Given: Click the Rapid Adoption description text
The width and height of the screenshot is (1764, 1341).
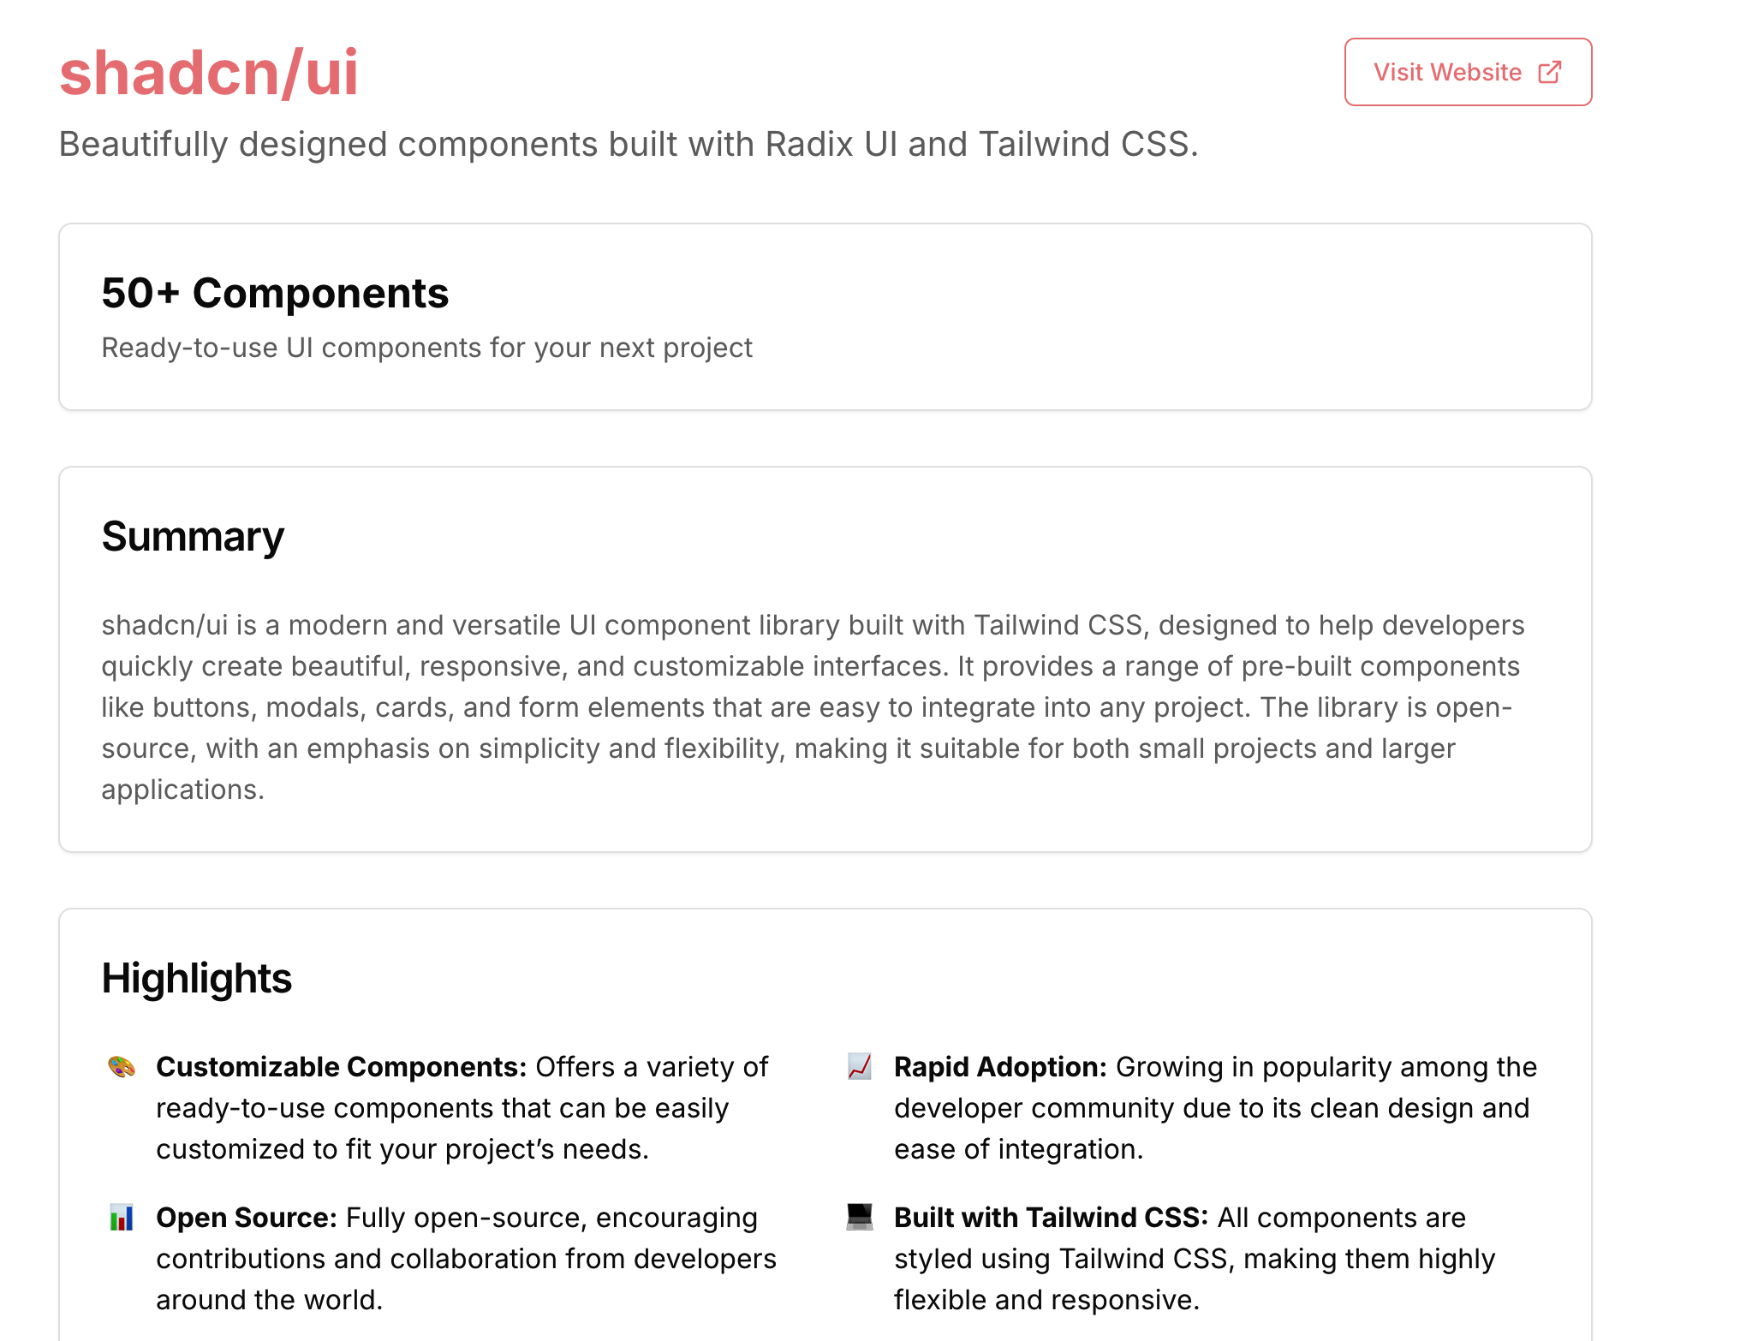Looking at the screenshot, I should (1216, 1108).
